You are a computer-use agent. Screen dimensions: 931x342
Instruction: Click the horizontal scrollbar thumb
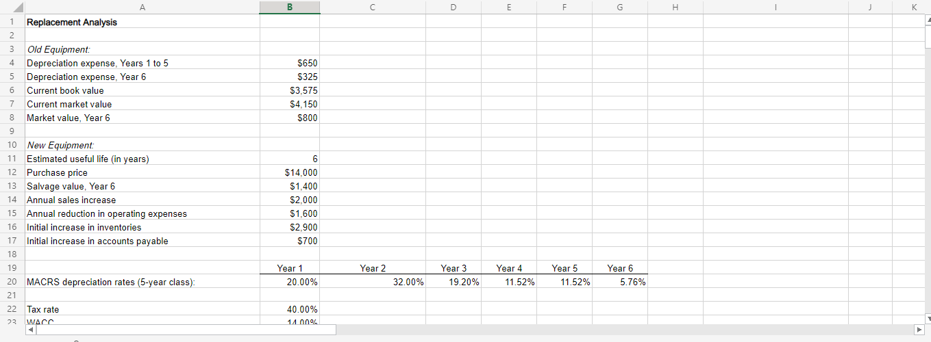[186, 330]
